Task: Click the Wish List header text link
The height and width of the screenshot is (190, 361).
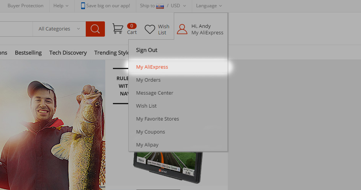Action: click(164, 30)
